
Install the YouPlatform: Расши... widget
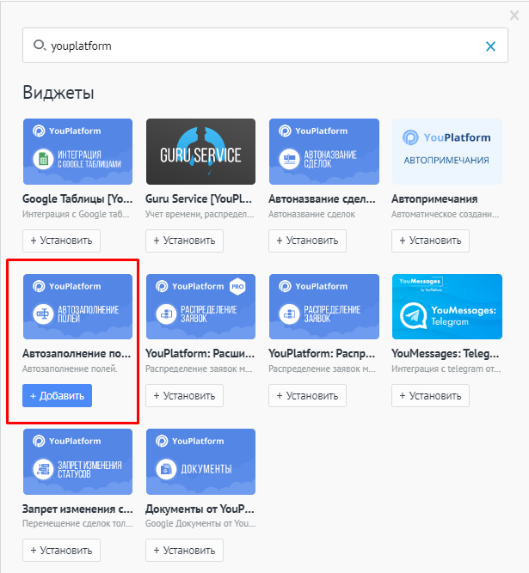pos(184,396)
